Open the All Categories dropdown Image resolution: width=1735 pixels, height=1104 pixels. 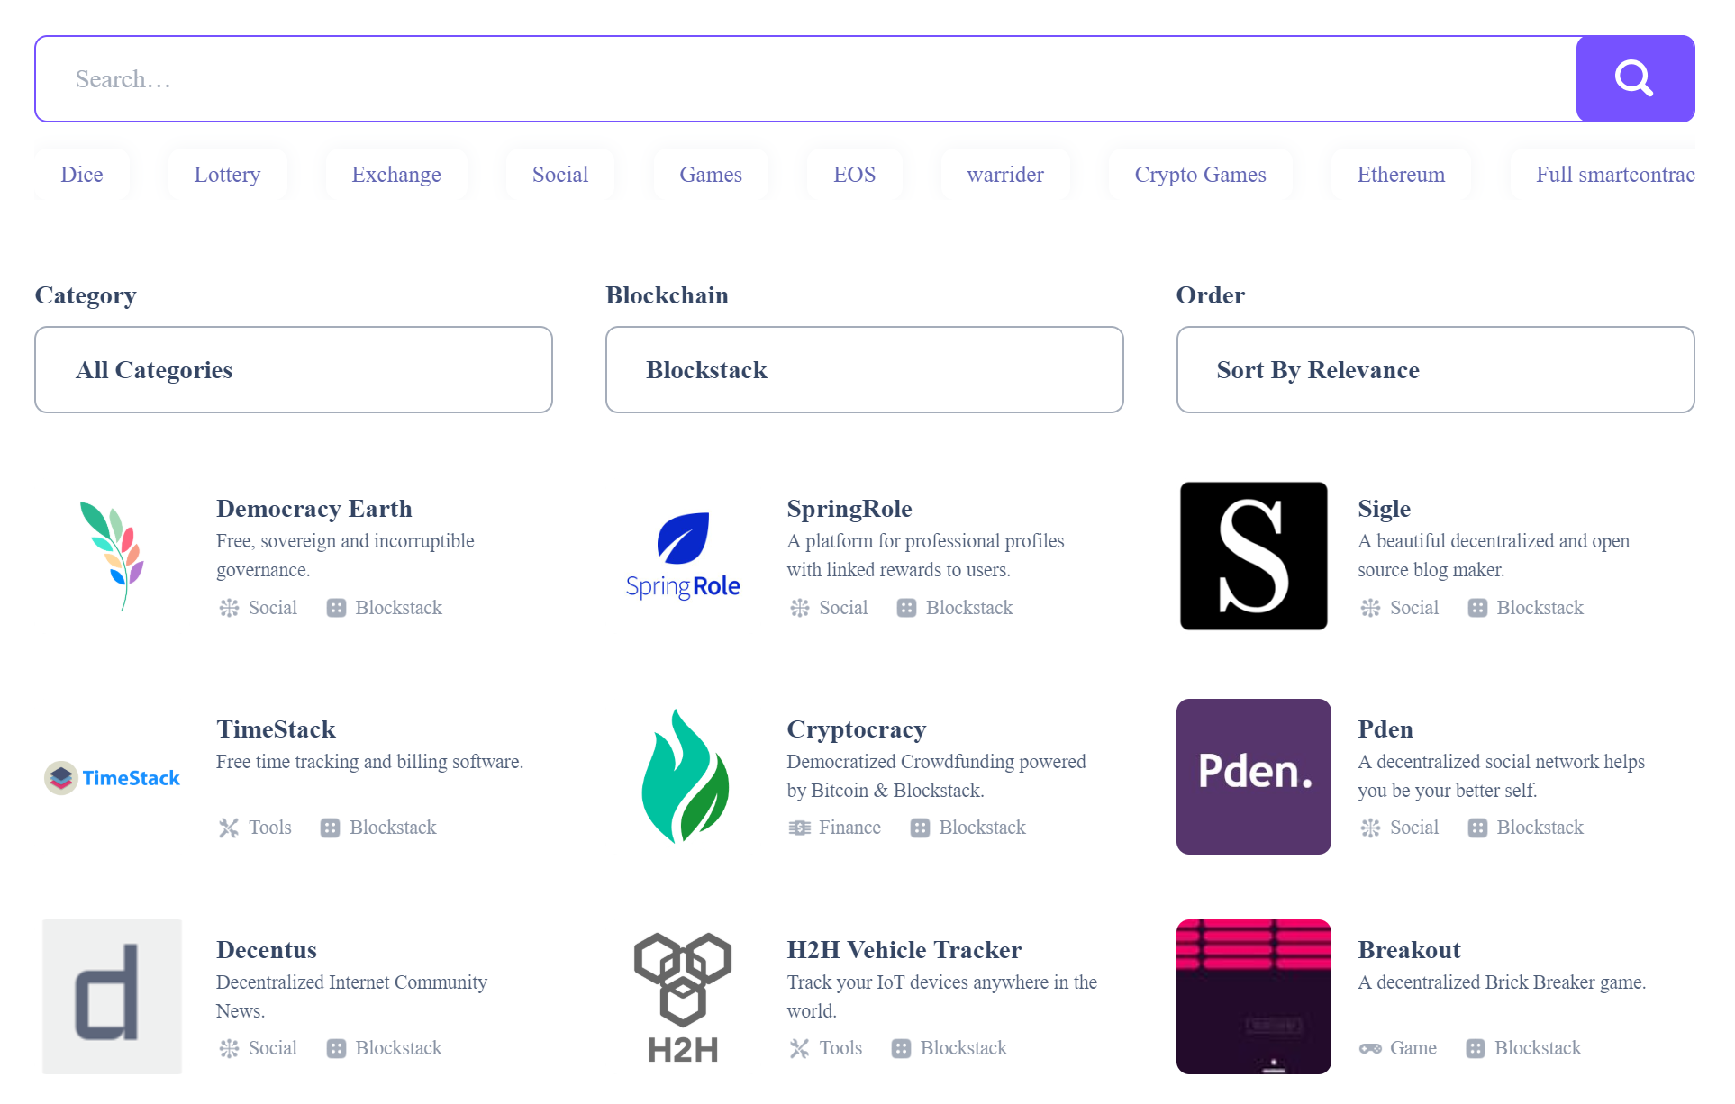(294, 370)
